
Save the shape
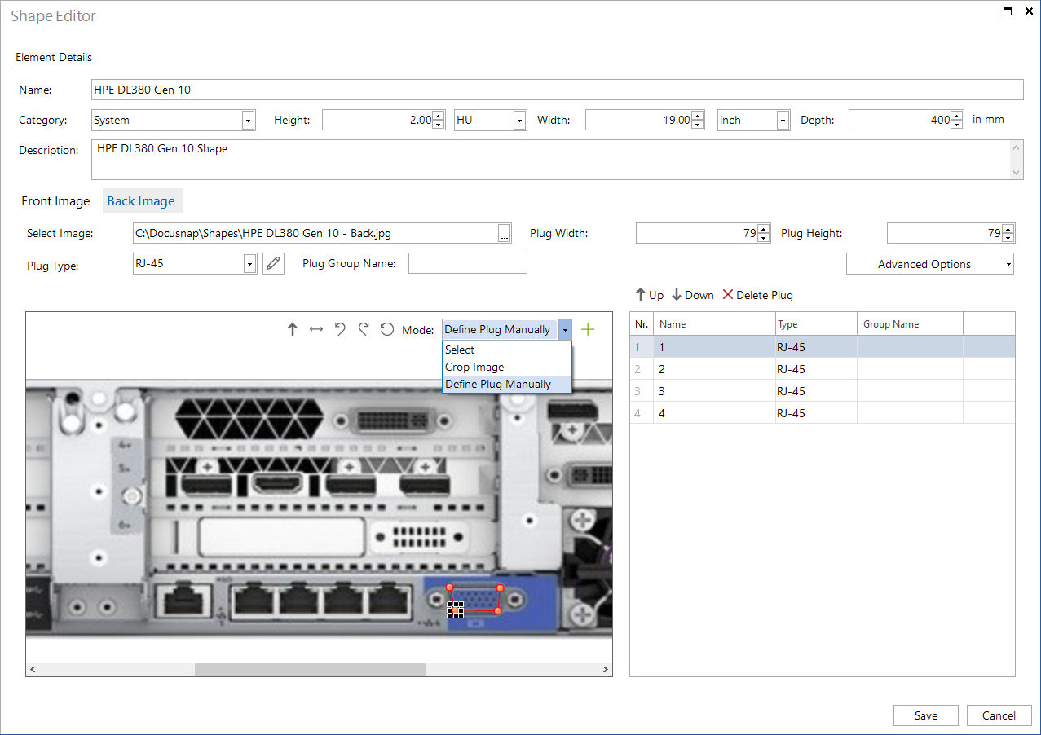925,715
